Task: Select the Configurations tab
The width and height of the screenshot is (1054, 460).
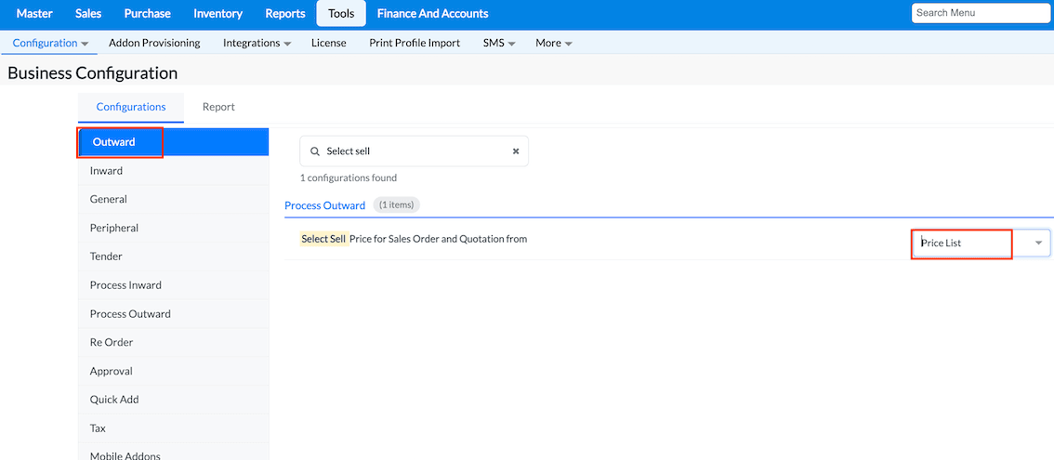Action: 131,107
